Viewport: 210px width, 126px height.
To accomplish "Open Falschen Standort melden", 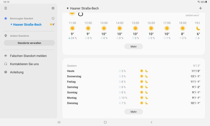I will point(28,56).
